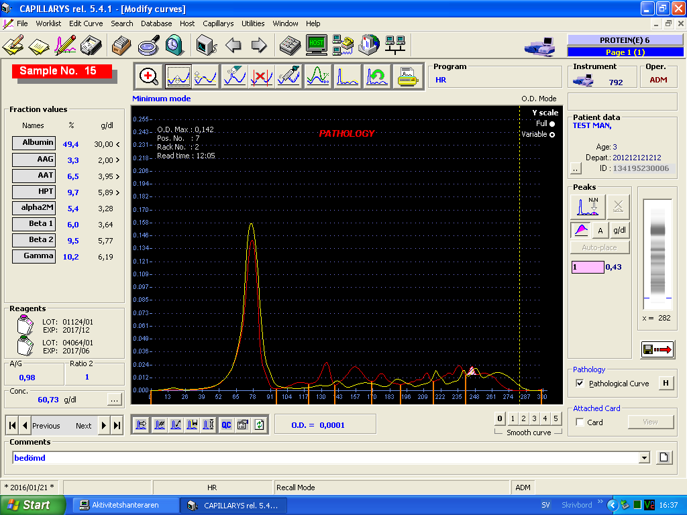Open the Utilities menu
Viewport: 687px width, 515px height.
(253, 23)
